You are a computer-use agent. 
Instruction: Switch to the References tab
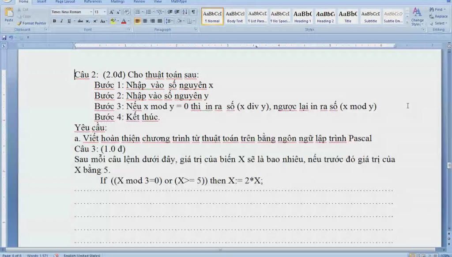(93, 1)
